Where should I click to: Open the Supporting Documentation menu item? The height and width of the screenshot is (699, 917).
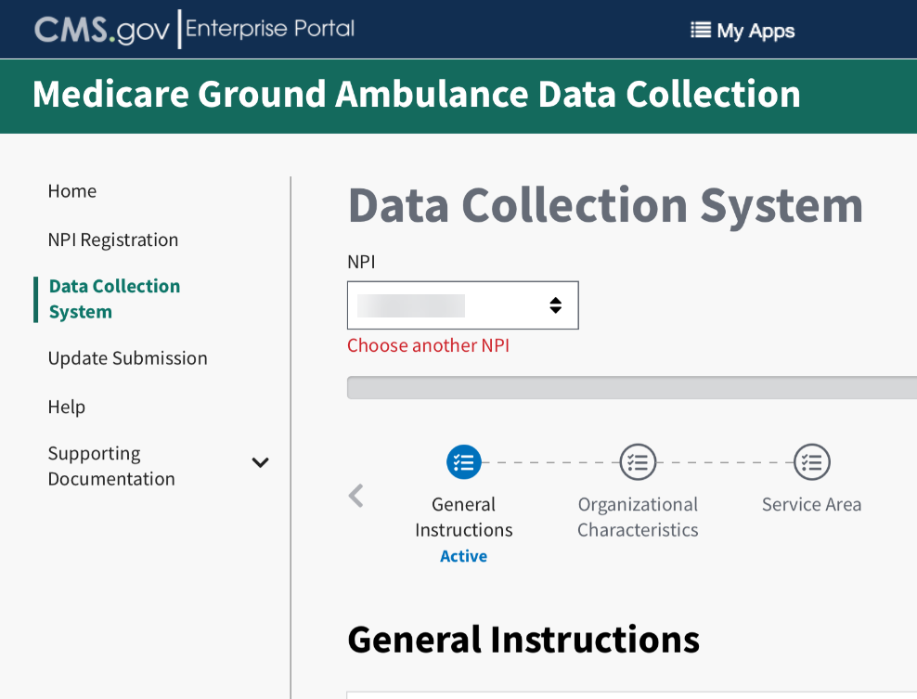[111, 466]
